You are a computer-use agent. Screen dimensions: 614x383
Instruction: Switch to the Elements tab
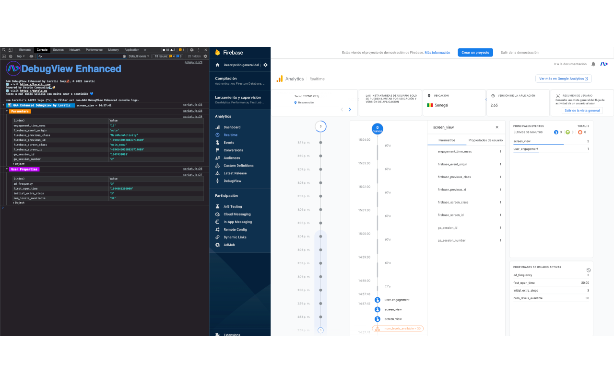pyautogui.click(x=25, y=50)
